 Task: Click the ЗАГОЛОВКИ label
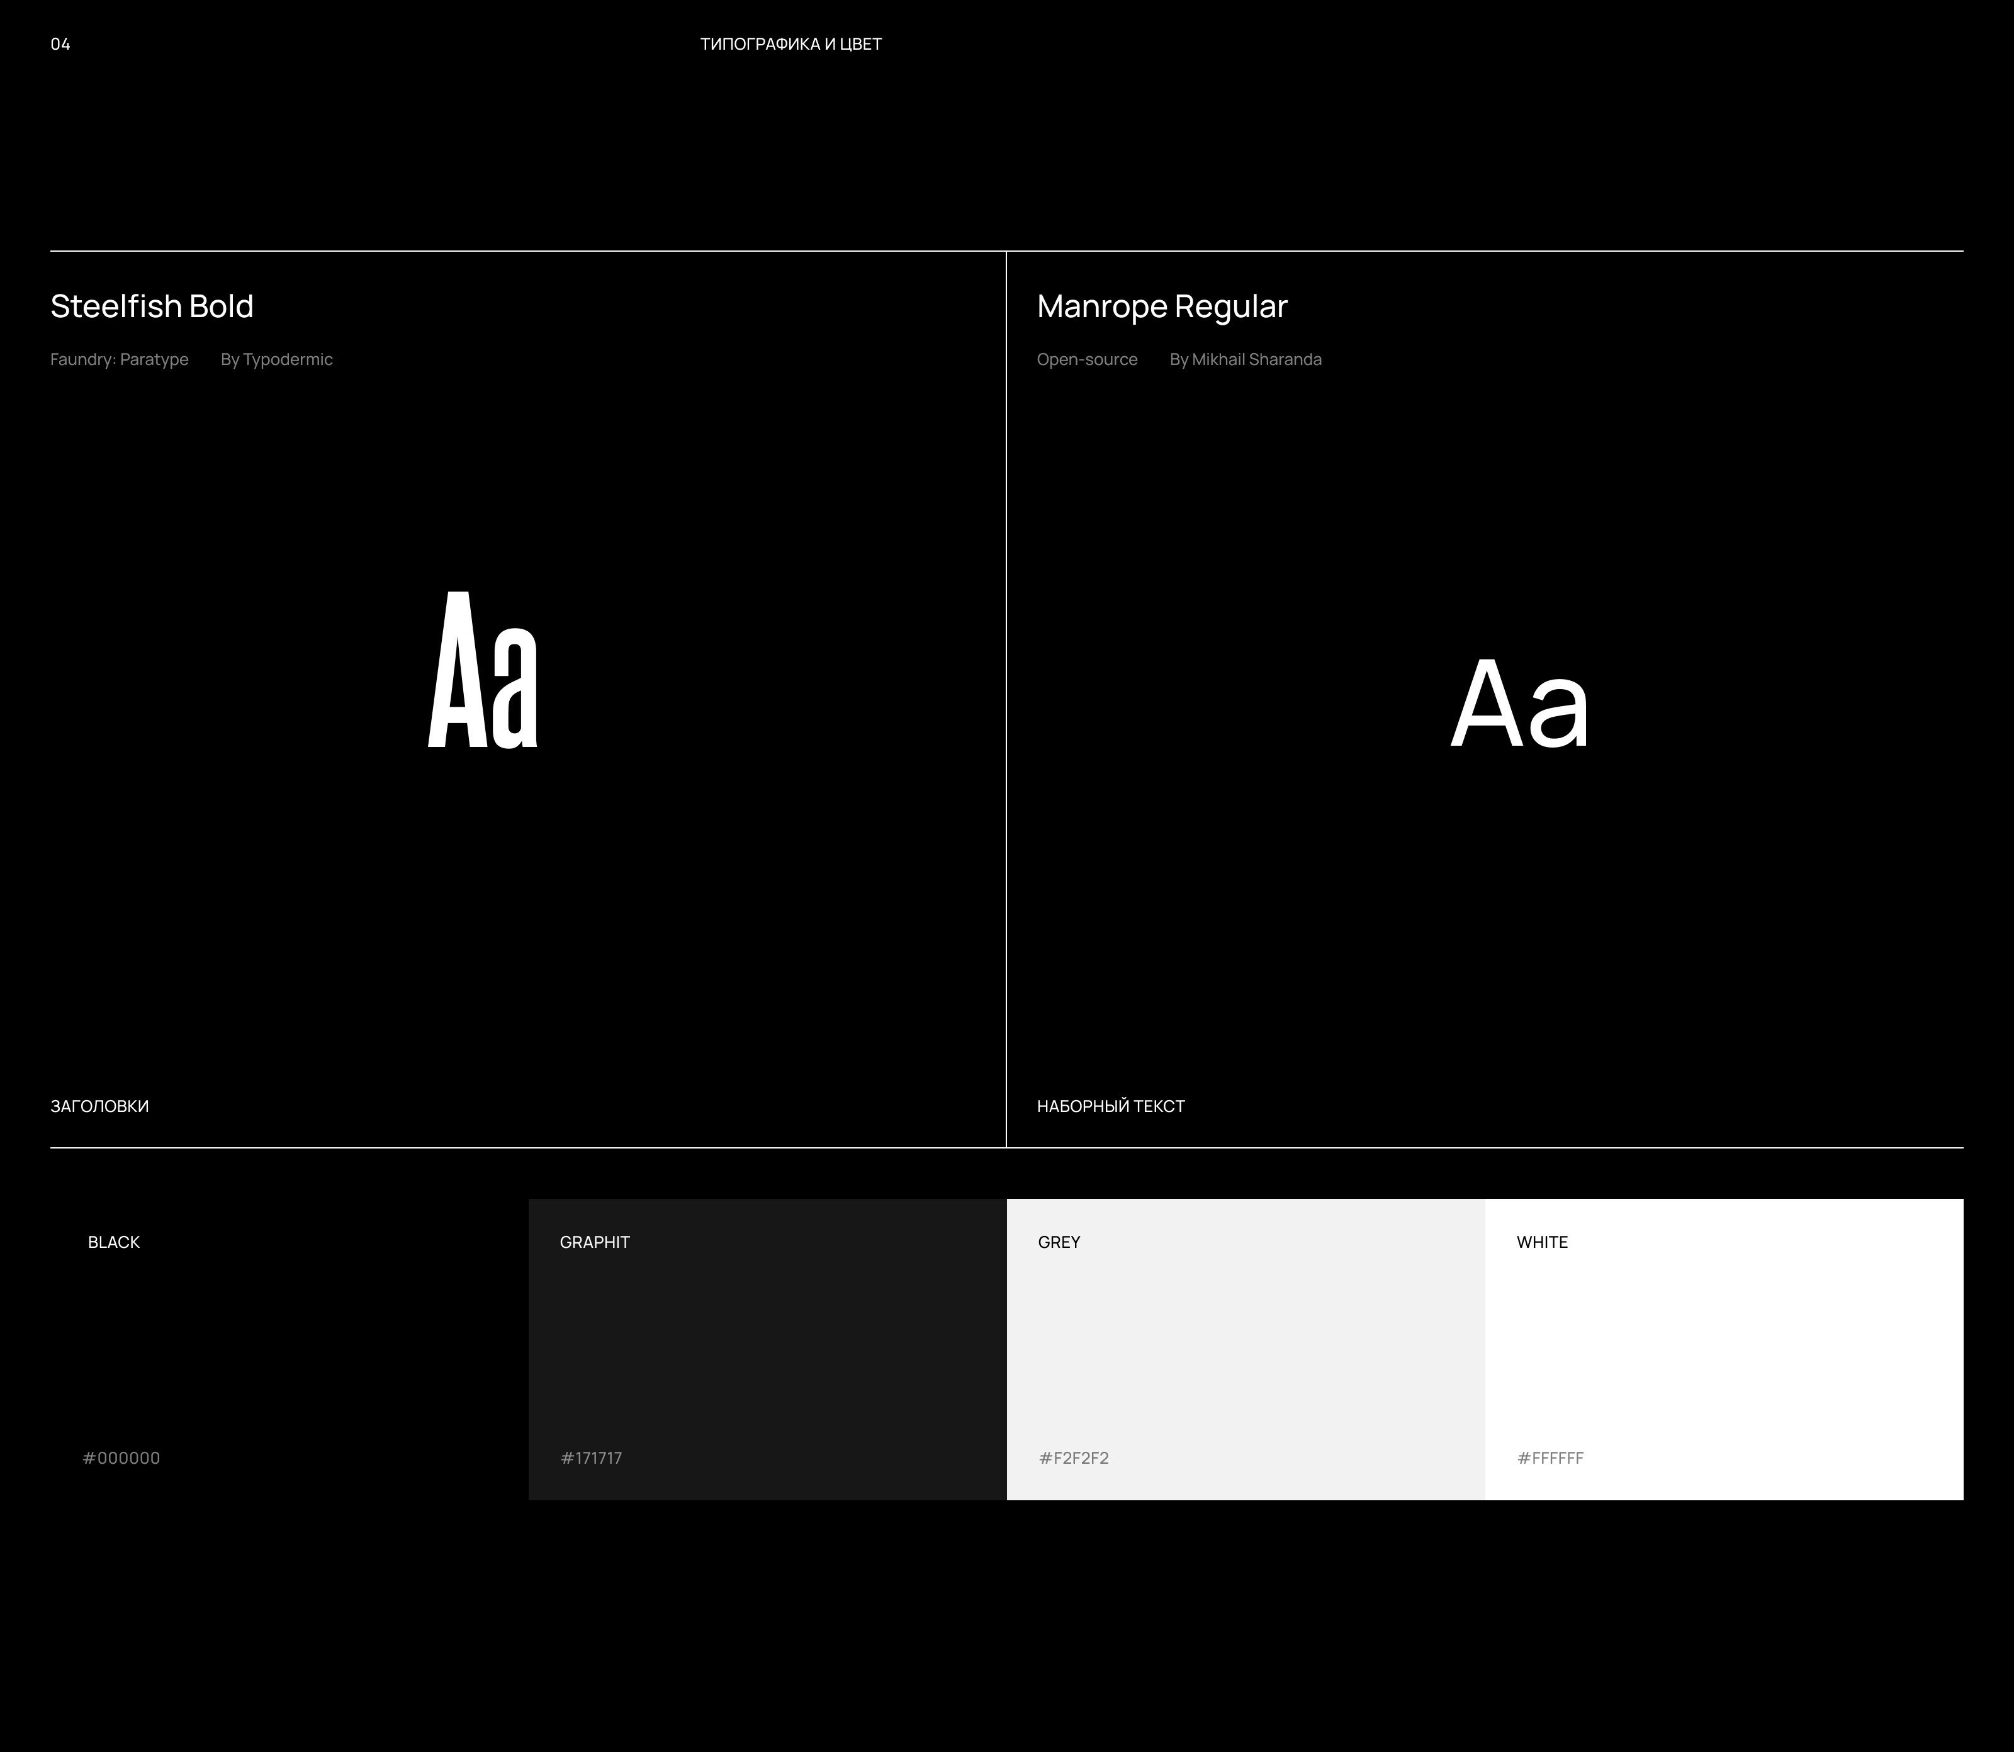tap(99, 1106)
